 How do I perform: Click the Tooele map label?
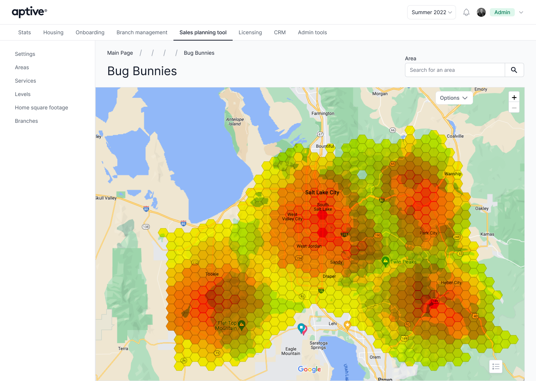click(212, 274)
